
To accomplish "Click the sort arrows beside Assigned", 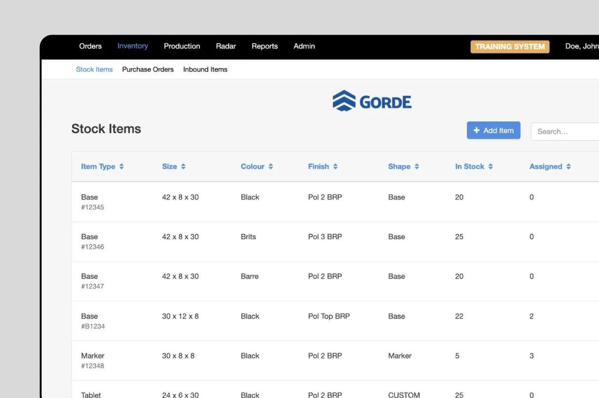I will [568, 167].
